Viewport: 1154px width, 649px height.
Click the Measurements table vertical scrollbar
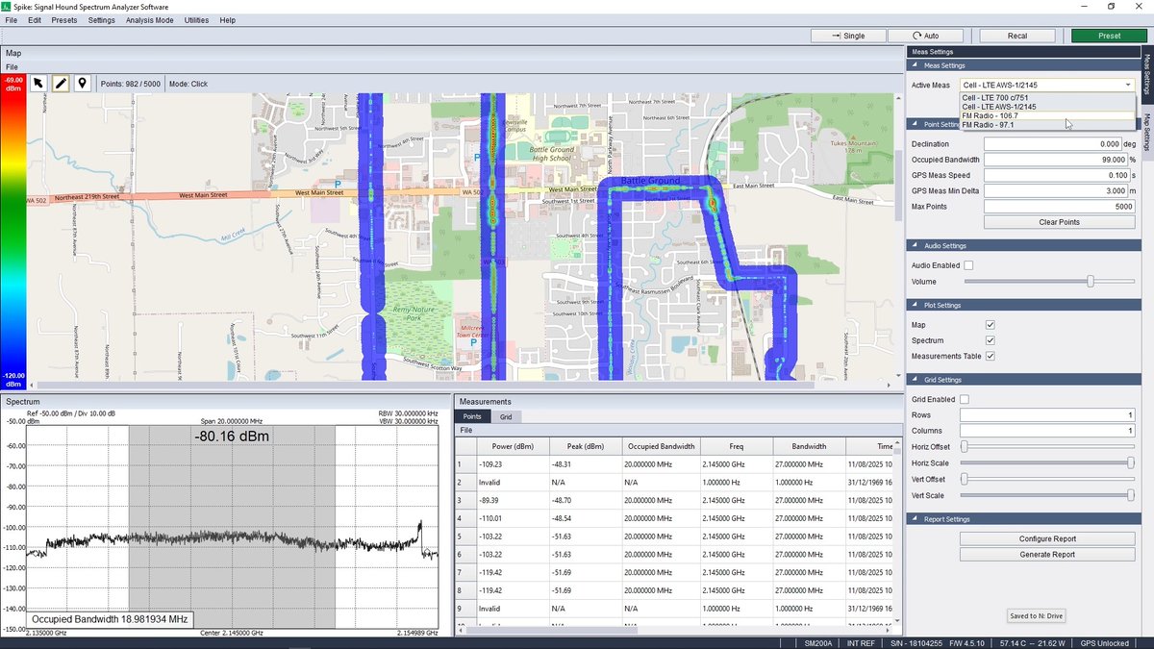tap(899, 534)
